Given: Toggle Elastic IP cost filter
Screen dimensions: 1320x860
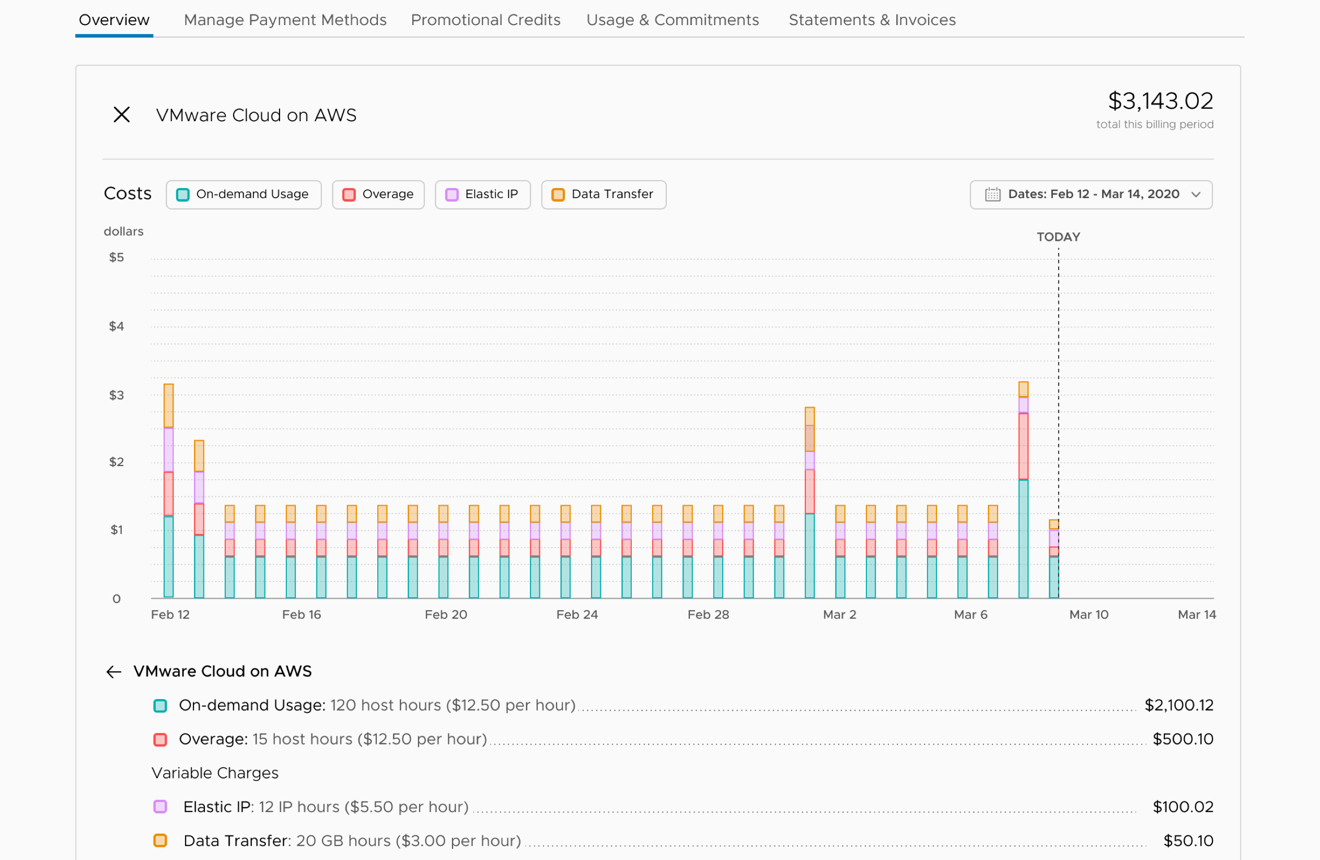Looking at the screenshot, I should pyautogui.click(x=482, y=194).
